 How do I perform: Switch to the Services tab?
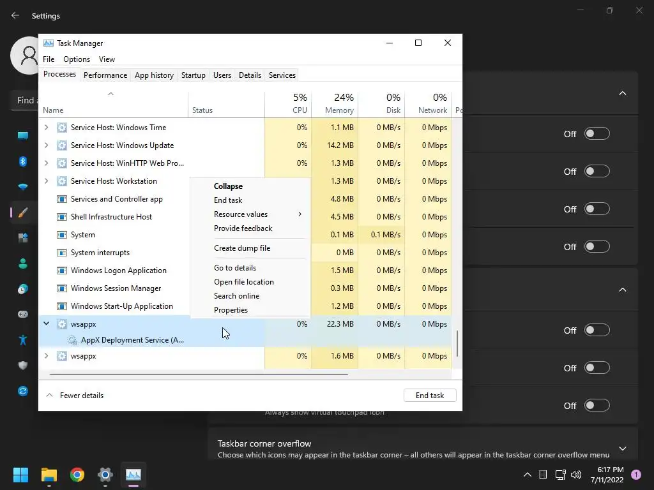tap(282, 75)
